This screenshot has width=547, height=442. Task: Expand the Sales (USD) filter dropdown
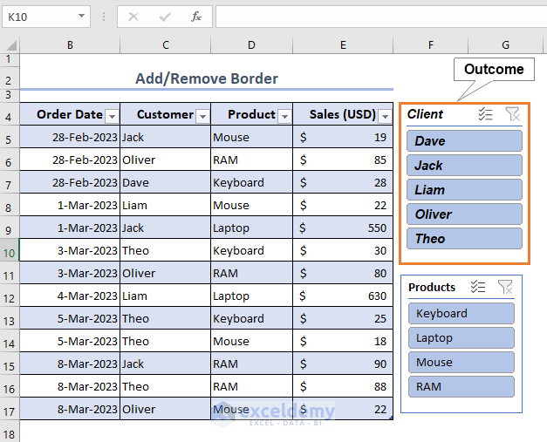(385, 115)
